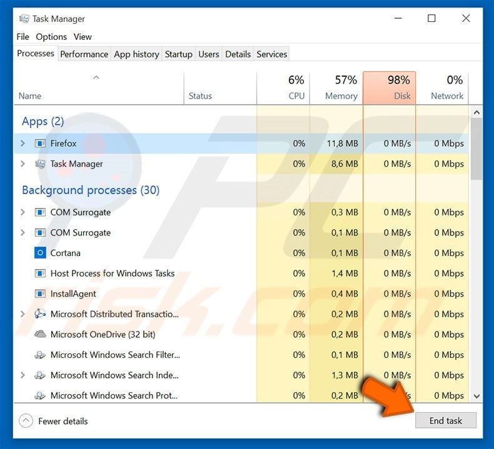Expand Microsoft Distributed Transaction process

click(23, 314)
